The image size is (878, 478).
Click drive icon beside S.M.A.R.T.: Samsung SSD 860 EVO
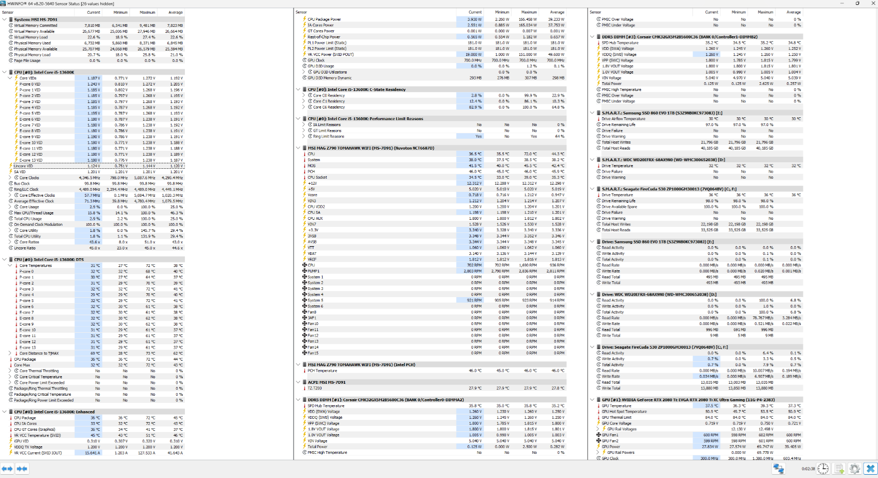coord(599,112)
